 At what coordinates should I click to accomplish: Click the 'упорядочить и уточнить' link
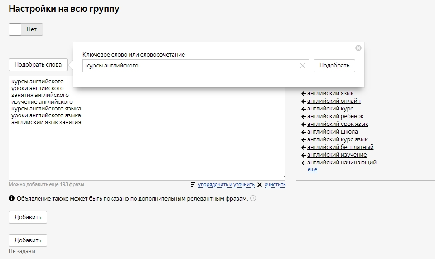(x=226, y=185)
